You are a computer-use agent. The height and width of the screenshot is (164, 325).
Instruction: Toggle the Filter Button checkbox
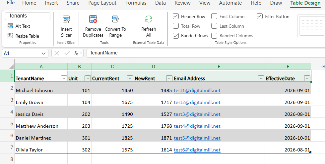pyautogui.click(x=260, y=16)
